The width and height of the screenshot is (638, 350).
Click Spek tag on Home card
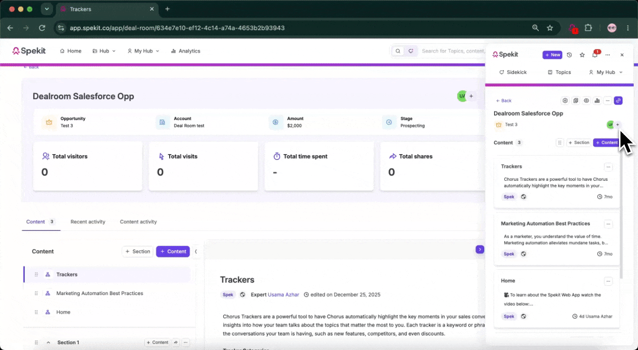coord(509,316)
